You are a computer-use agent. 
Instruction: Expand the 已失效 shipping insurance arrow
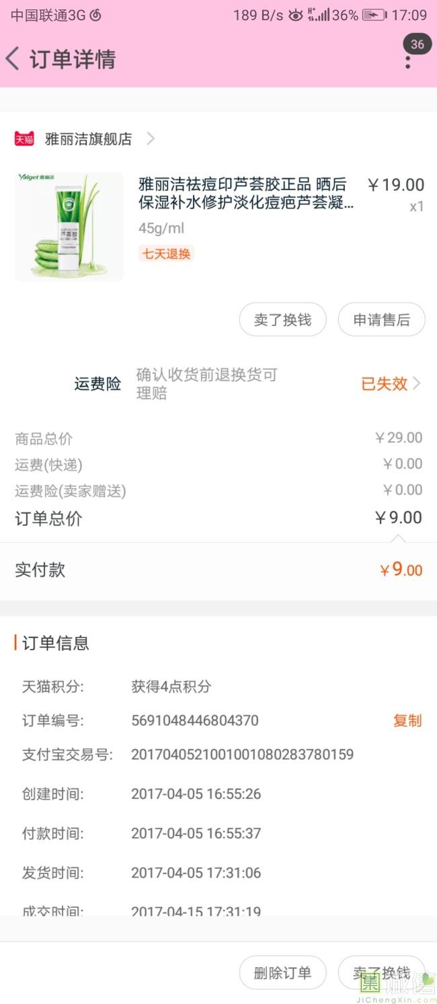point(417,383)
